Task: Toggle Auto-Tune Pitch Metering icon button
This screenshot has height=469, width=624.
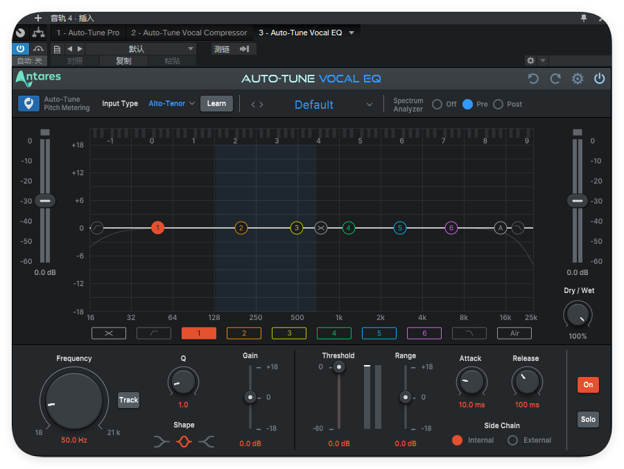Action: [x=28, y=103]
